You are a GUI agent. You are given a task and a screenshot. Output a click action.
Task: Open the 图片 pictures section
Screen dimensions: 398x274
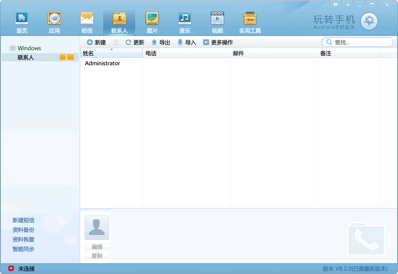pos(152,23)
